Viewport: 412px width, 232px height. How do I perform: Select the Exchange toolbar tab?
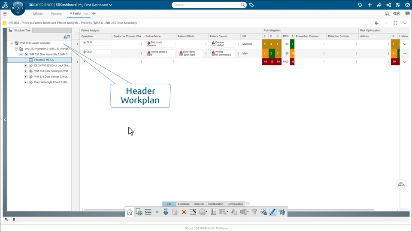184,204
